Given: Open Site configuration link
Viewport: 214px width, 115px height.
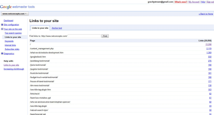Looking at the screenshot, I should [11, 25].
